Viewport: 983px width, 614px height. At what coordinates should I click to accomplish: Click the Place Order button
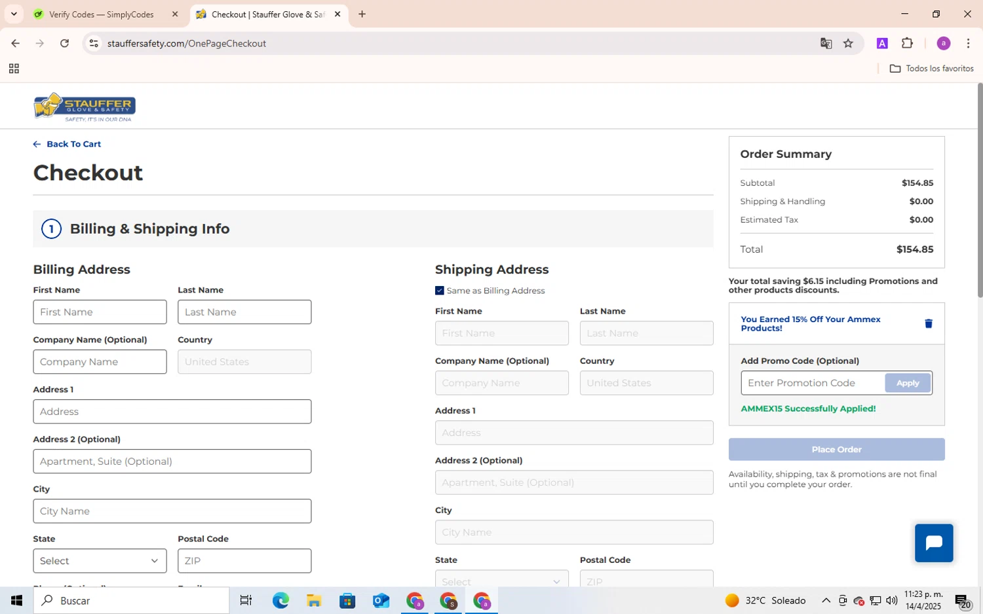point(836,450)
